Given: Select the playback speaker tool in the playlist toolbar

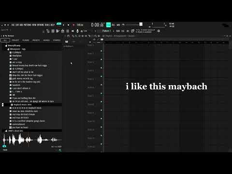Looking at the screenshot, I should tap(99, 36).
